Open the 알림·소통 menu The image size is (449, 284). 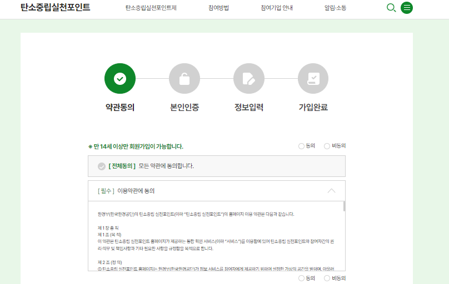coord(335,8)
